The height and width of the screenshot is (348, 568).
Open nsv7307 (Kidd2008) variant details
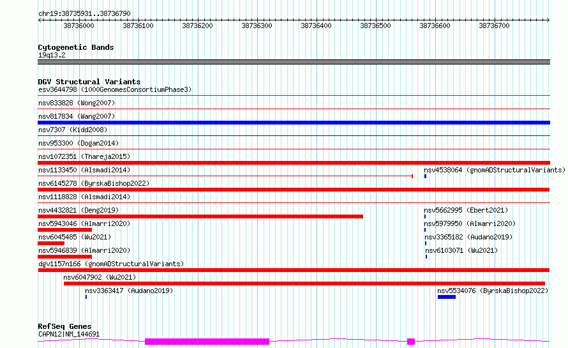(x=73, y=130)
